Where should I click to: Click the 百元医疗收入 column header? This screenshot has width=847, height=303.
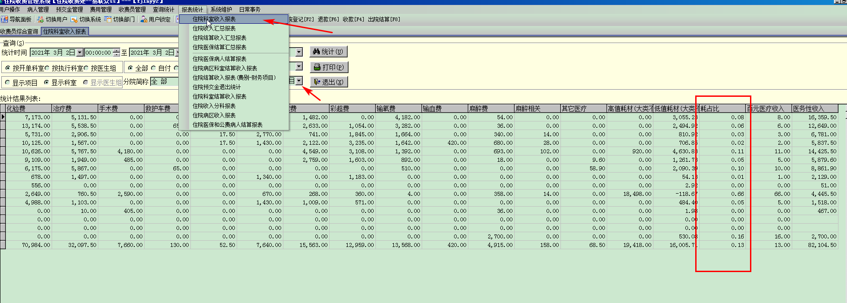[x=768, y=108]
